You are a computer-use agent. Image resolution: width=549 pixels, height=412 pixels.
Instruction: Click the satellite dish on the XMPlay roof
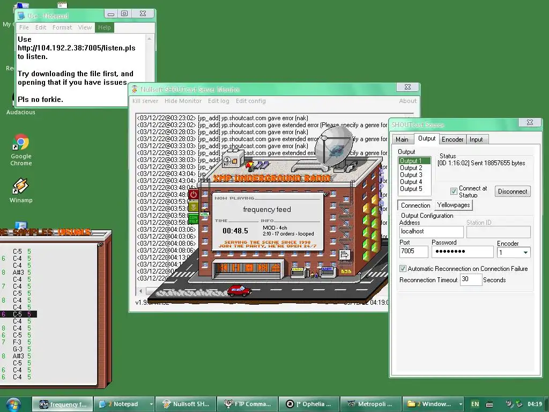(x=333, y=146)
